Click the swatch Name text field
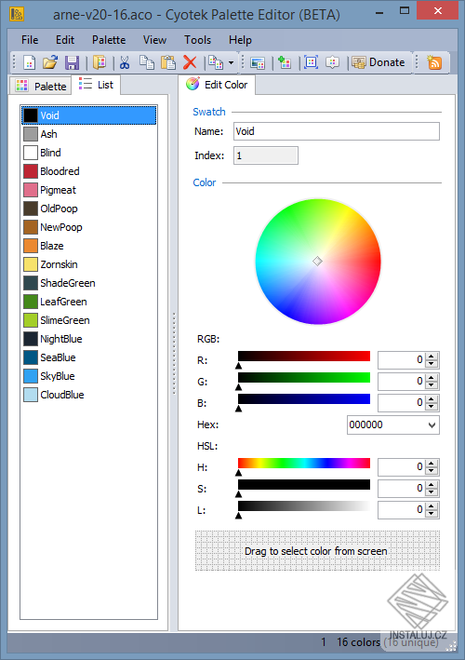The image size is (465, 660). click(337, 131)
